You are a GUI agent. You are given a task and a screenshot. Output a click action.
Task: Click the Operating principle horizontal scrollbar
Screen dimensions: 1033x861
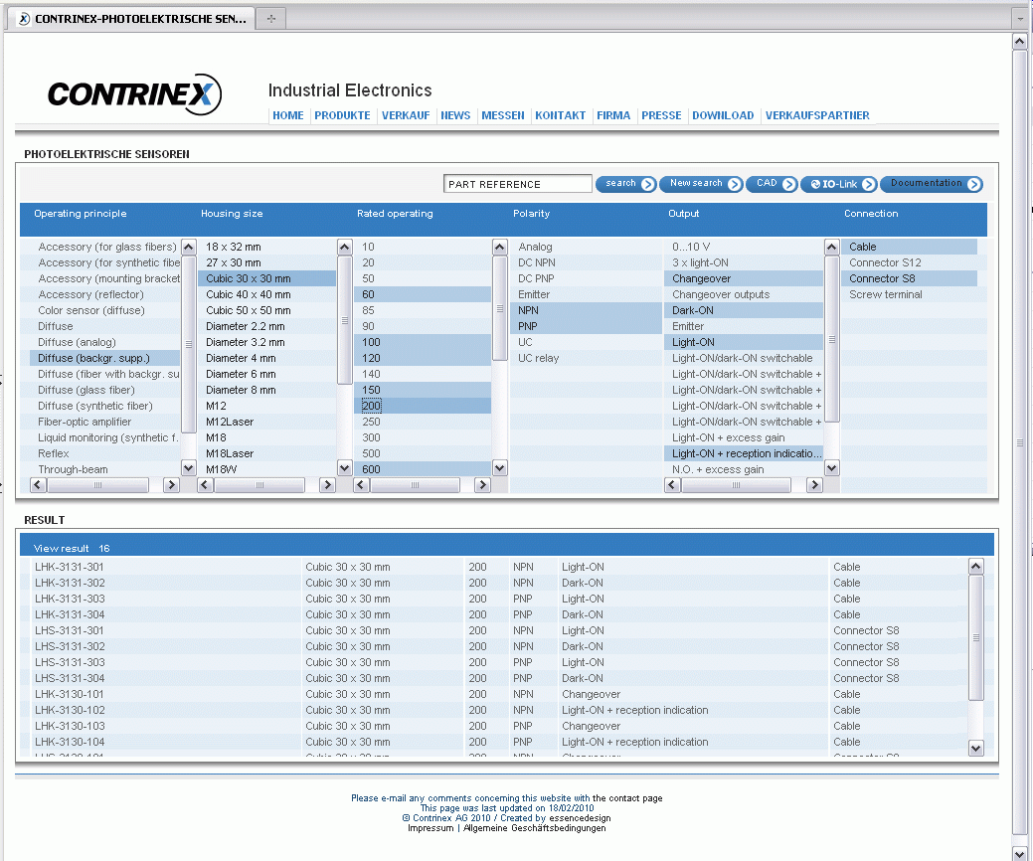pyautogui.click(x=97, y=485)
